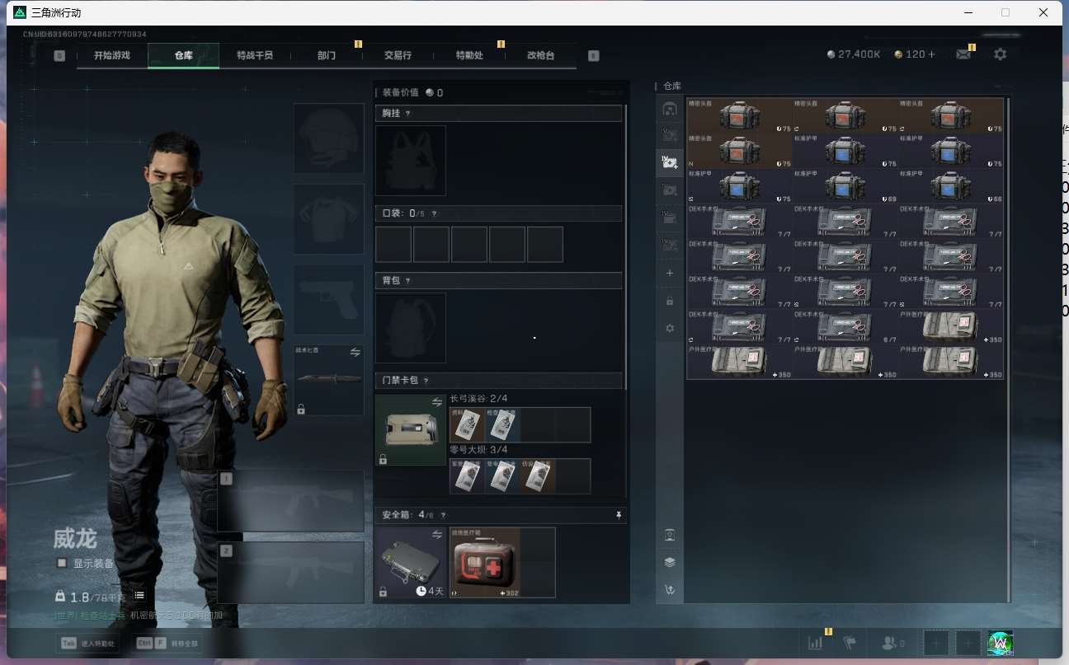Open settings gear in top bar

(1000, 54)
